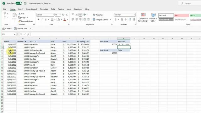
Task: Click the Camera quick access button
Action: (x=7, y=29)
